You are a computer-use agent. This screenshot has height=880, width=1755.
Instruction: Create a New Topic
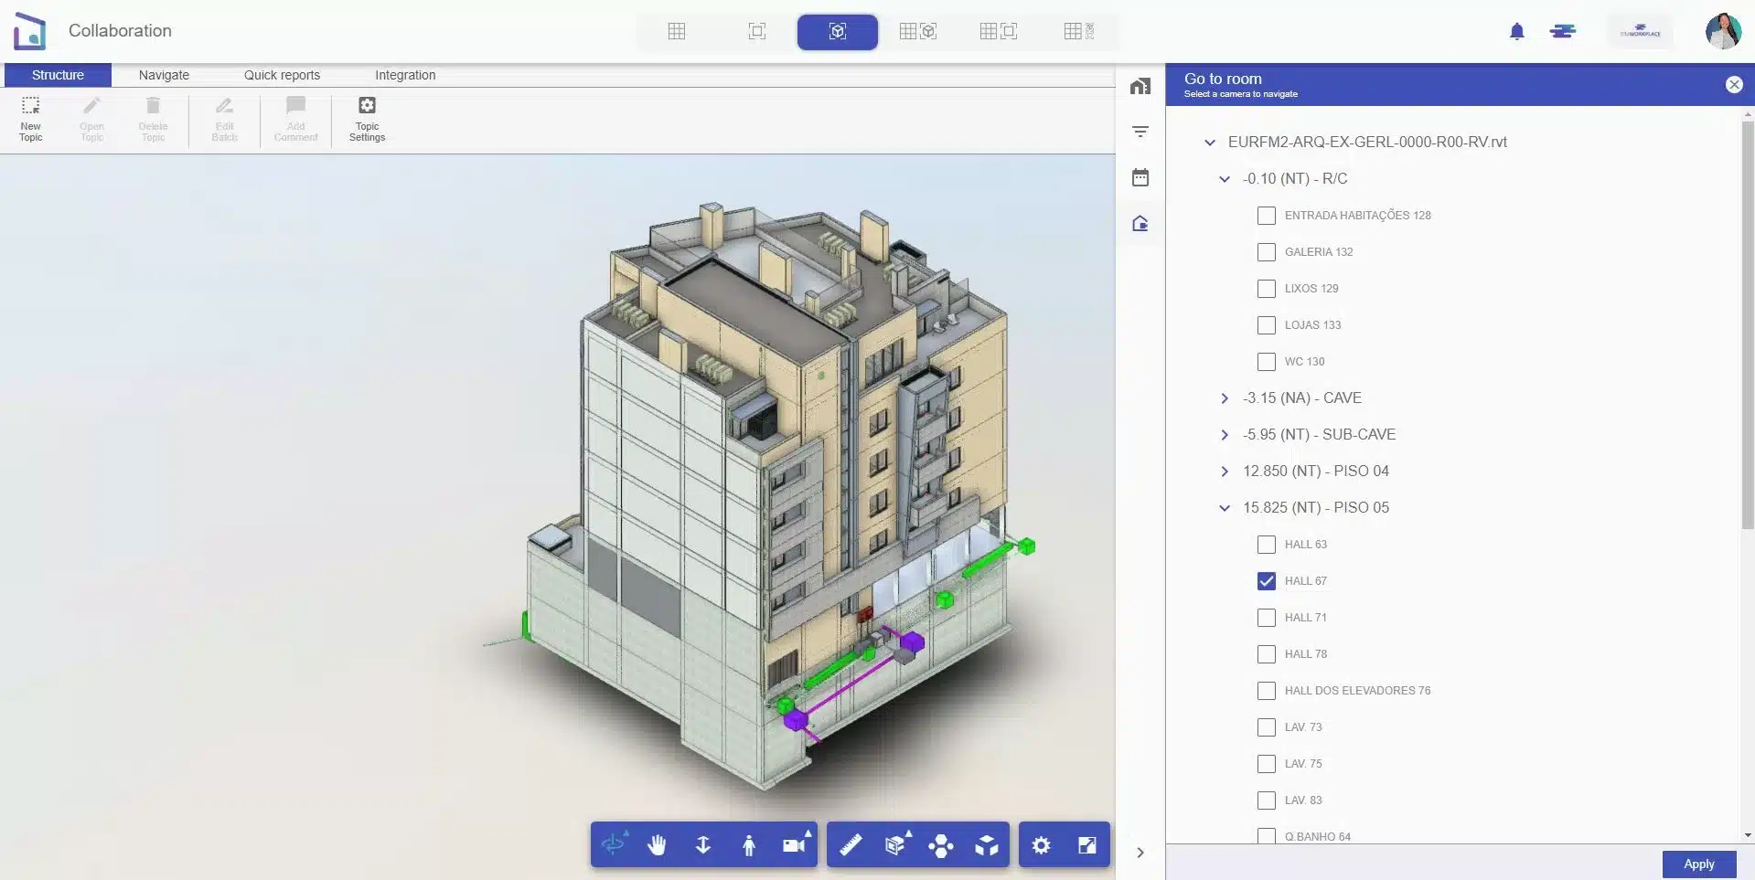pos(30,119)
